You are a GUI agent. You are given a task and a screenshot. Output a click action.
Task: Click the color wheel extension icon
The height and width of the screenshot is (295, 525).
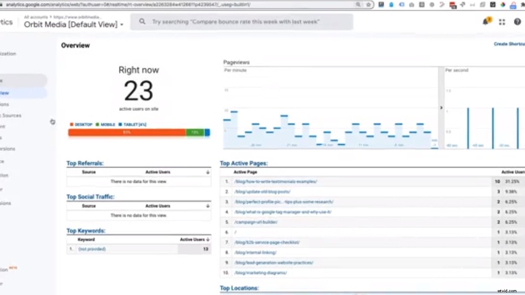pos(502,4)
